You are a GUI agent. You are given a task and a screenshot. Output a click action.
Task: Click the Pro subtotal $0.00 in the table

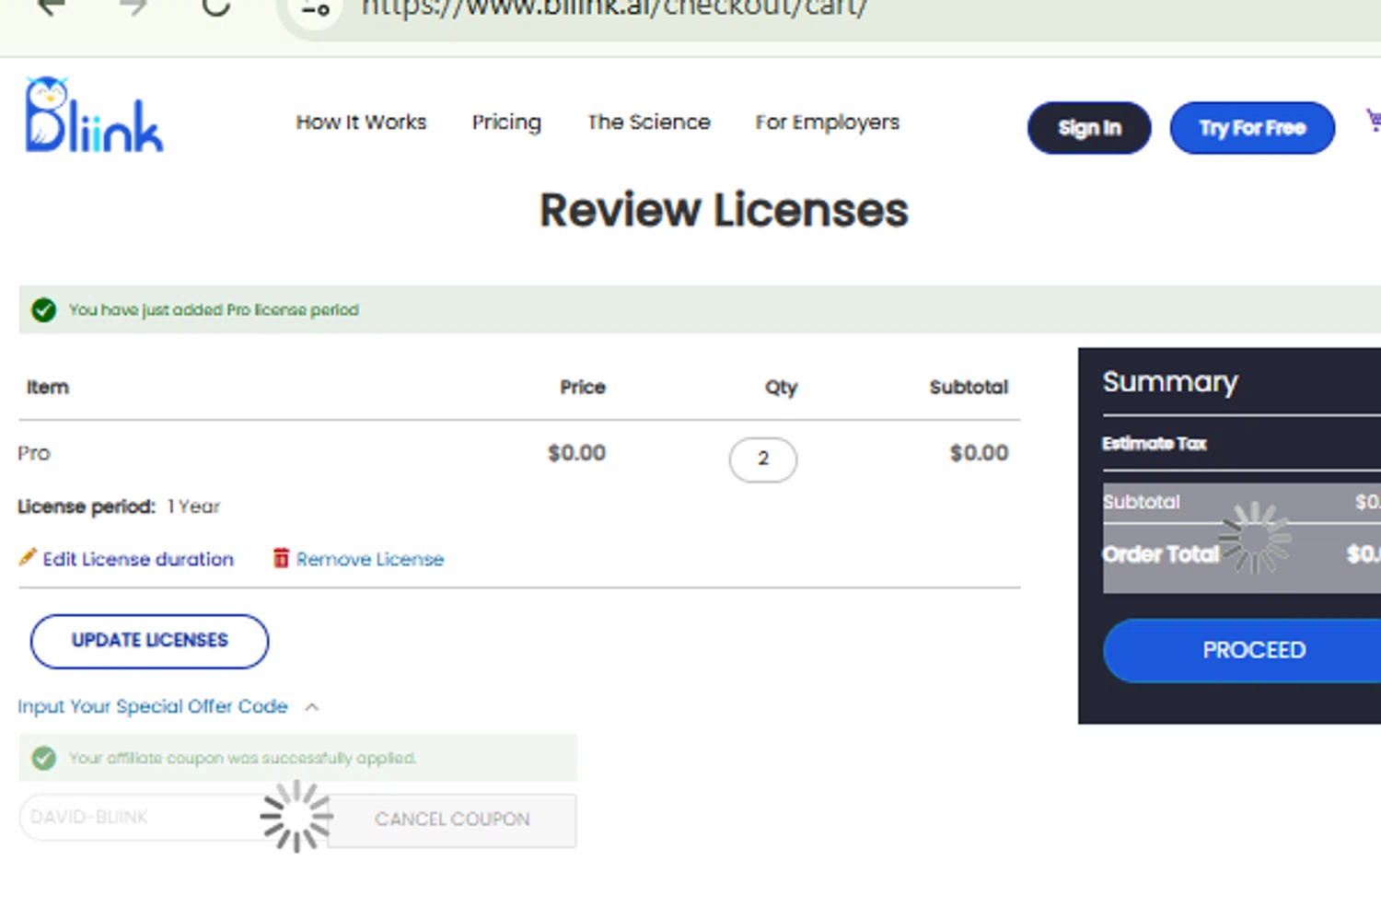coord(979,453)
